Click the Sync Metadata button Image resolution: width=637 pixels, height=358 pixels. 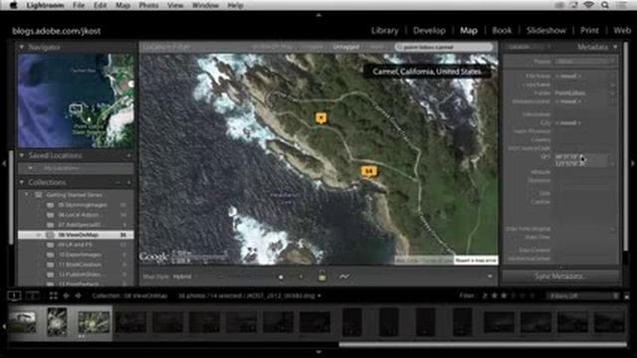coord(560,276)
